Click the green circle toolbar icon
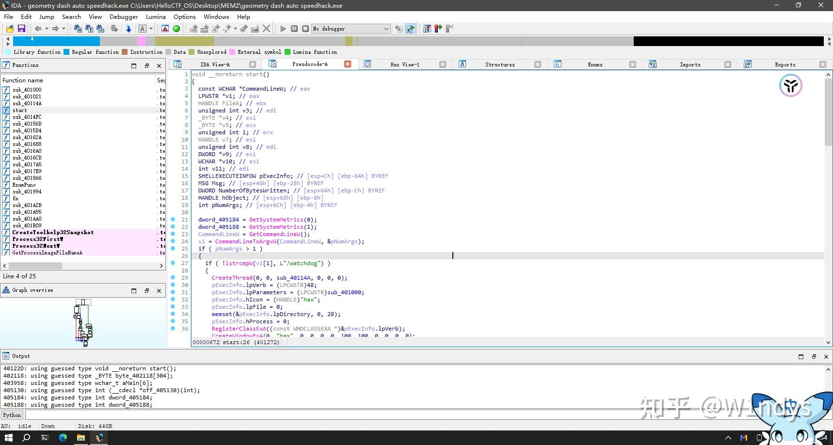The height and width of the screenshot is (445, 833). pyautogui.click(x=176, y=29)
